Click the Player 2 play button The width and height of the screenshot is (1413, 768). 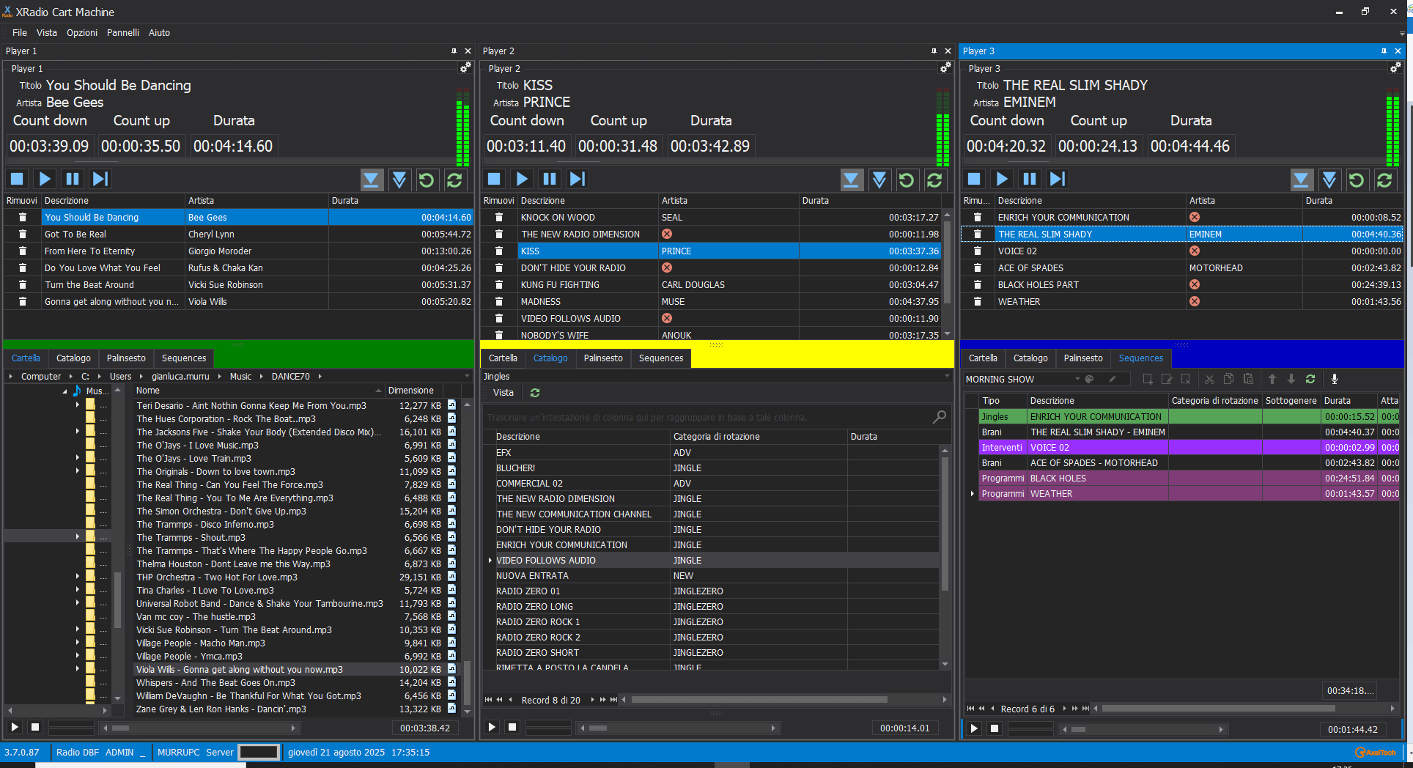coord(522,179)
